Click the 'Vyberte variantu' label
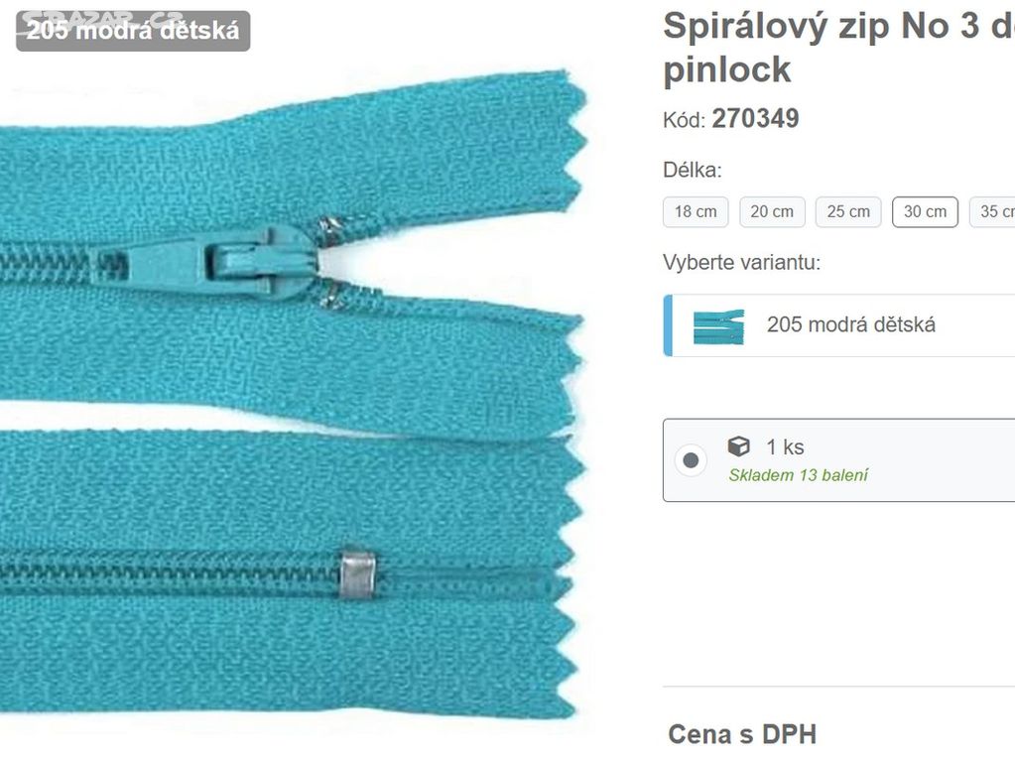The image size is (1015, 762). coord(742,262)
